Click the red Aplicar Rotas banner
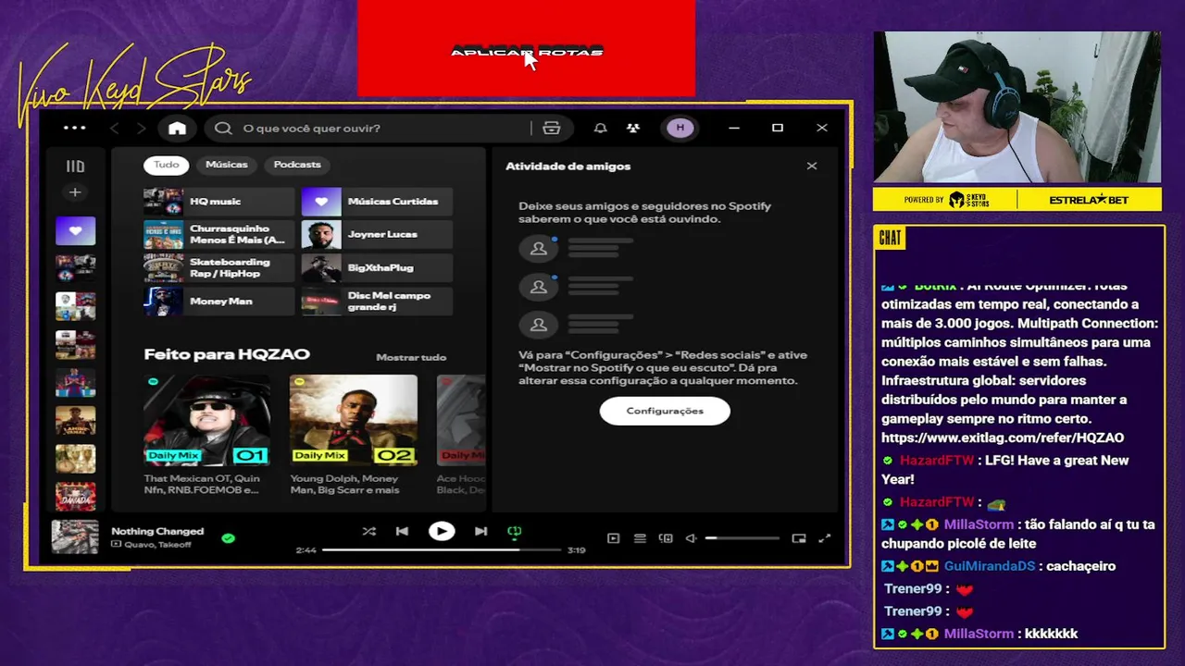The image size is (1185, 666). [526, 48]
